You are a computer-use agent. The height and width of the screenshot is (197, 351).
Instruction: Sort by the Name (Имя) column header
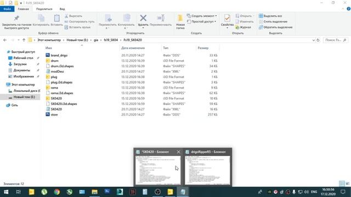point(49,48)
